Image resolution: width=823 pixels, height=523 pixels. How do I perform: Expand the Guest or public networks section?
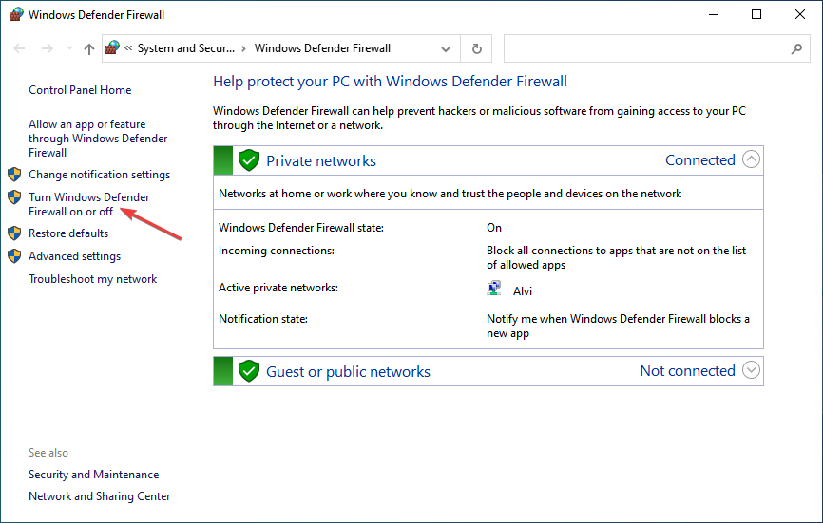[x=752, y=370]
